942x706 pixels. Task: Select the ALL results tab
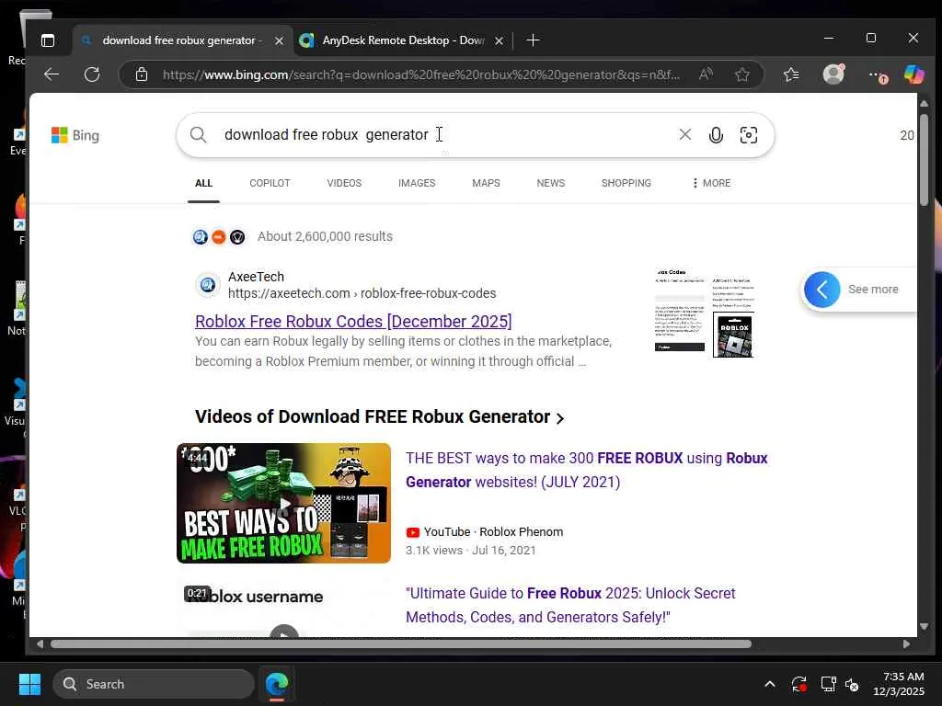pyautogui.click(x=203, y=183)
